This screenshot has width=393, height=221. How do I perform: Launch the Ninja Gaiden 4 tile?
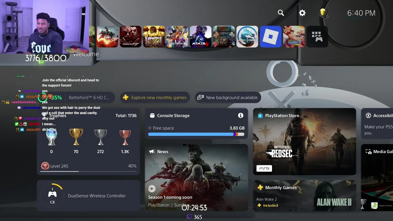[x=201, y=37]
